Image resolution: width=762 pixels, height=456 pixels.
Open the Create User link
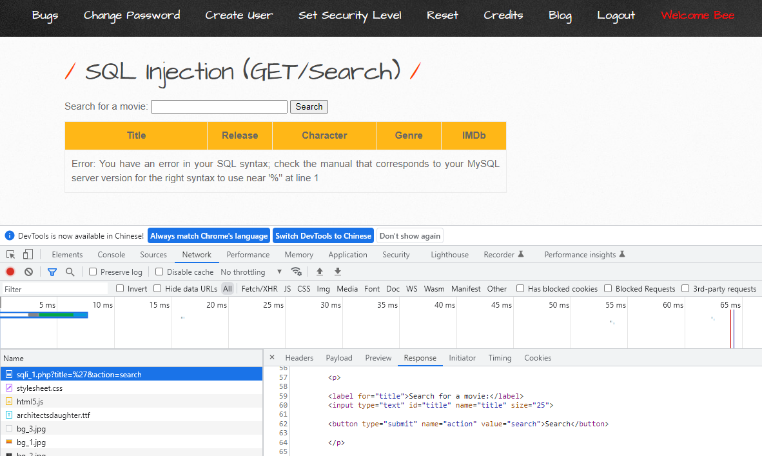click(x=239, y=15)
